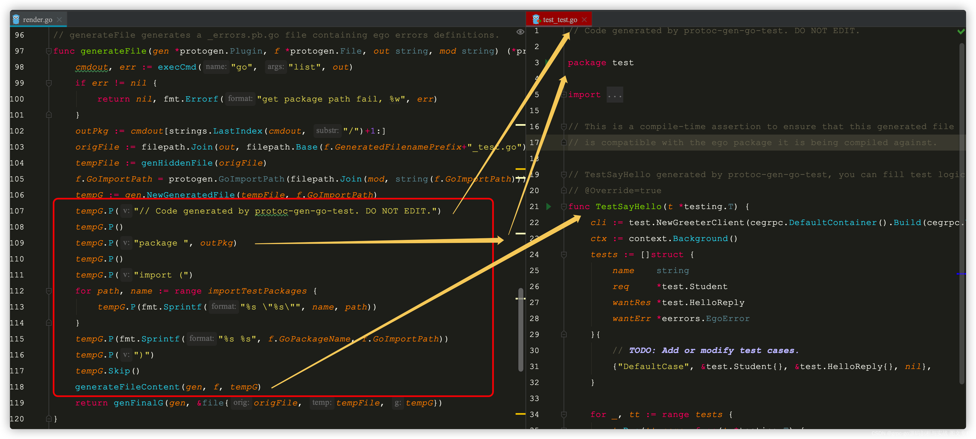The image size is (976, 439).
Task: Collapse the for range importTestPackages loop
Action: [49, 291]
